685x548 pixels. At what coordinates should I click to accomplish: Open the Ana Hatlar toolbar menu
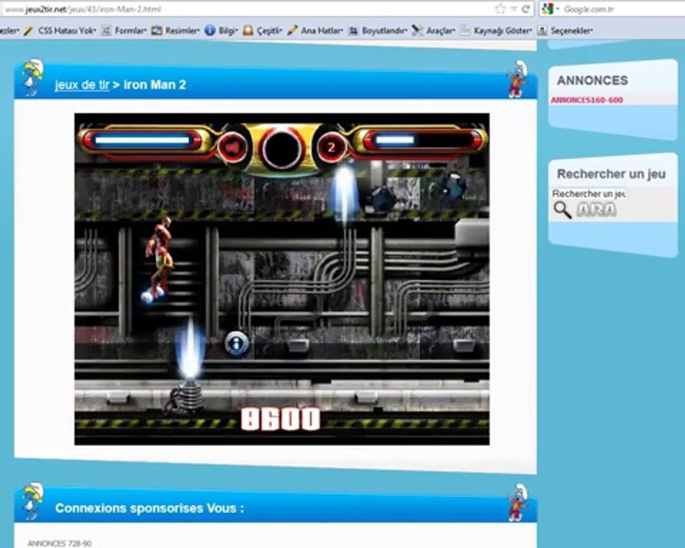(x=315, y=30)
